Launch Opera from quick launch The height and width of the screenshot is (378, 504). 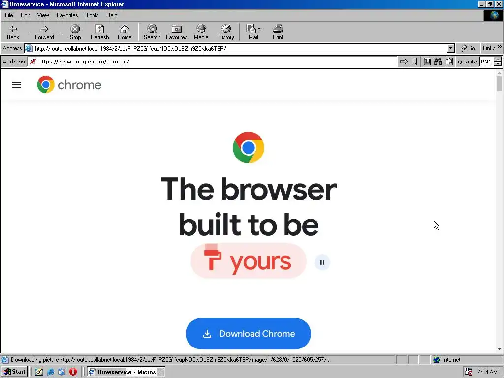73,372
